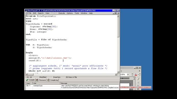Maximize the background window
Screen dimensions: 177x99
137,68
